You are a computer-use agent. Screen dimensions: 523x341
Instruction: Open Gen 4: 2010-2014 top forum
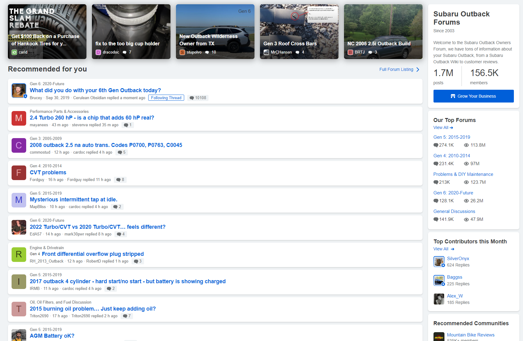coord(451,156)
